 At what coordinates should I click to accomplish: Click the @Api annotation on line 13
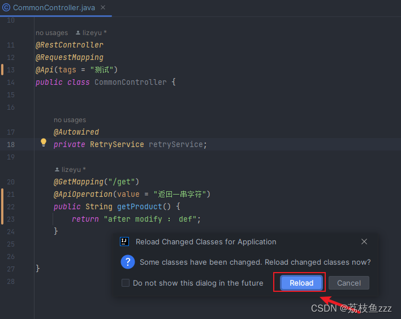pyautogui.click(x=45, y=70)
